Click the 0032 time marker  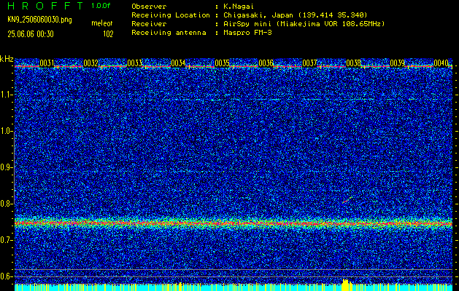tap(90, 63)
